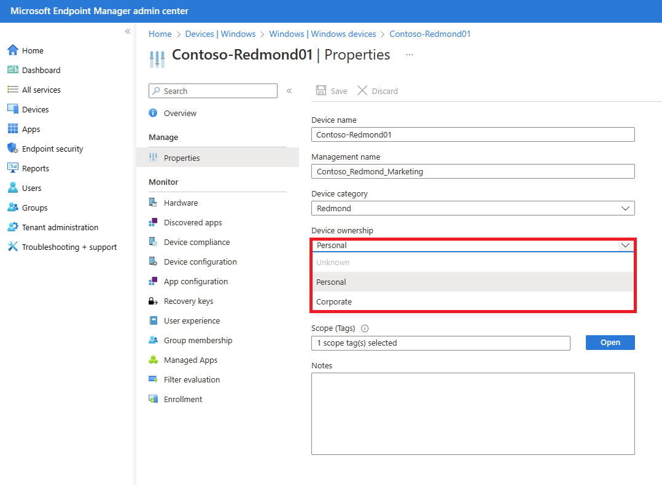Open Tenant administration gear icon
The image size is (662, 485).
pyautogui.click(x=12, y=227)
